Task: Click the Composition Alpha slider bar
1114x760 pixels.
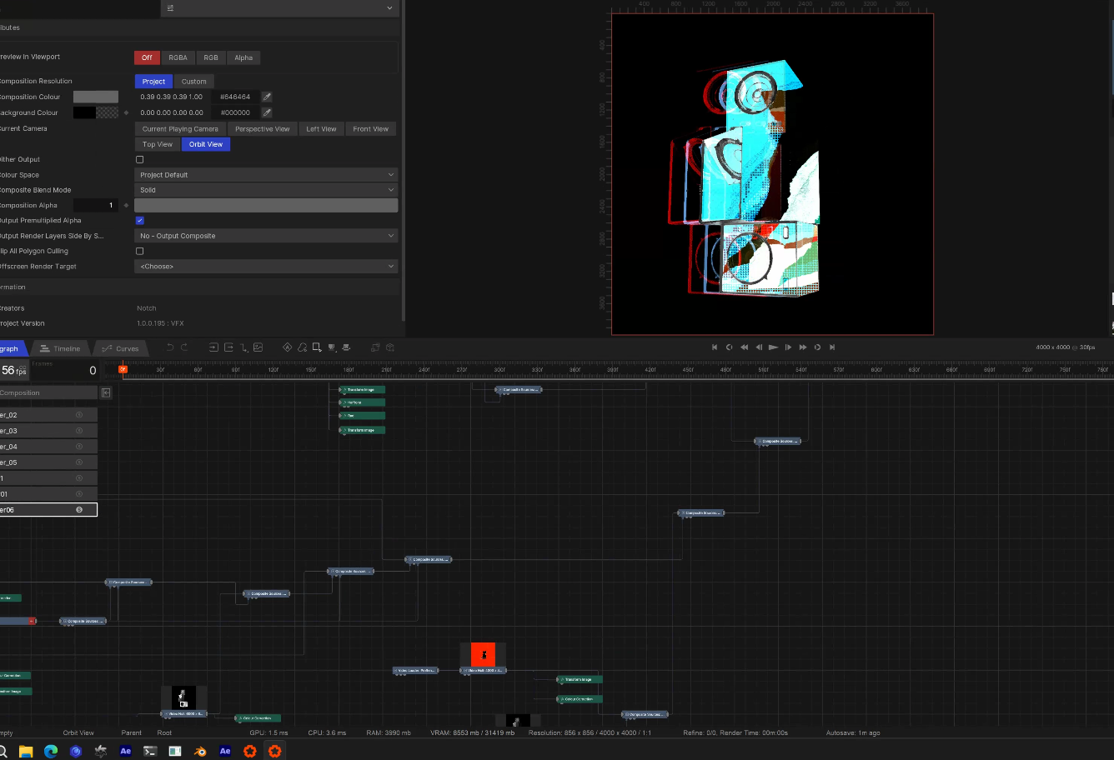Action: [x=266, y=205]
